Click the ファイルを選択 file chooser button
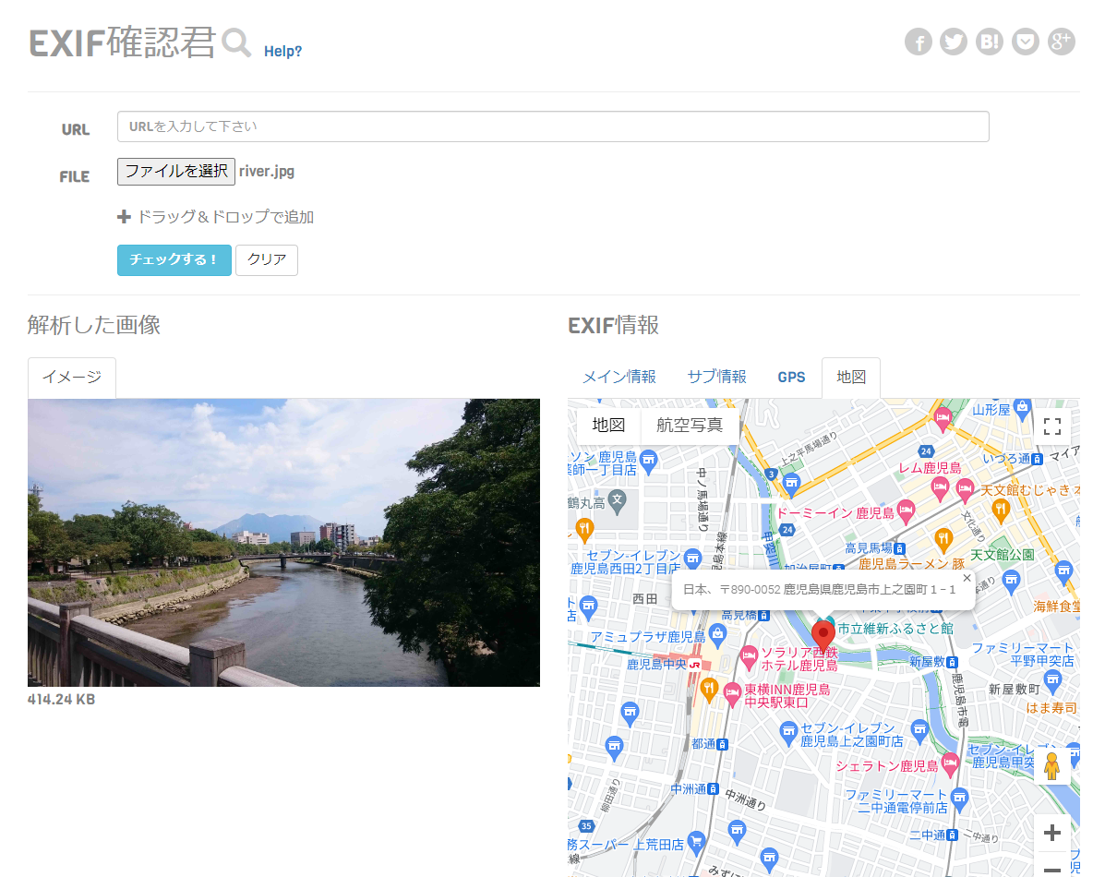 (176, 172)
